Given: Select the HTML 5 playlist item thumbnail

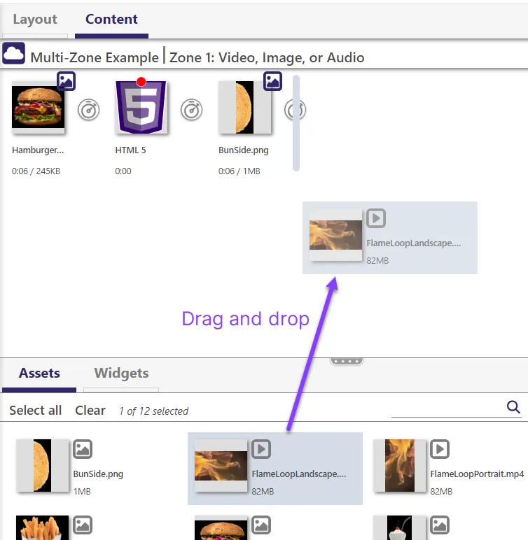Looking at the screenshot, I should (141, 107).
